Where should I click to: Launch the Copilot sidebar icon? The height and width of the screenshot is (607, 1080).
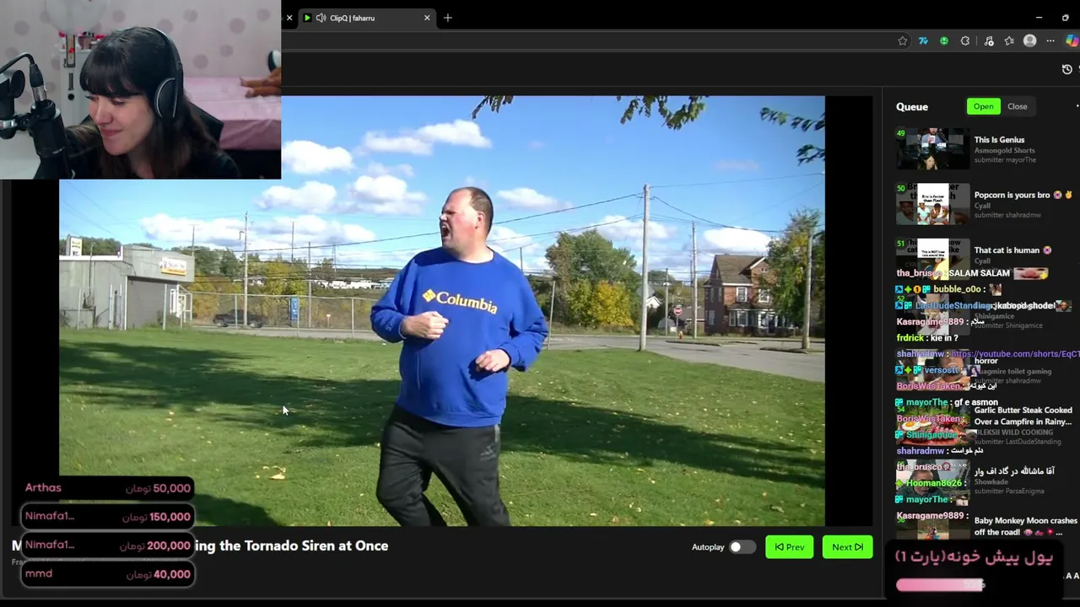1072,40
